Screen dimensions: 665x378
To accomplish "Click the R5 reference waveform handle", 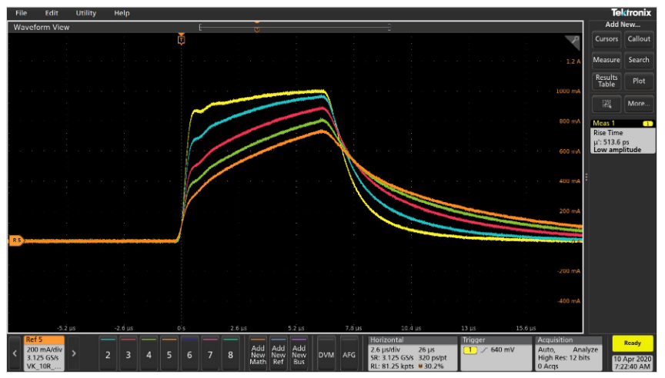I will click(x=15, y=240).
